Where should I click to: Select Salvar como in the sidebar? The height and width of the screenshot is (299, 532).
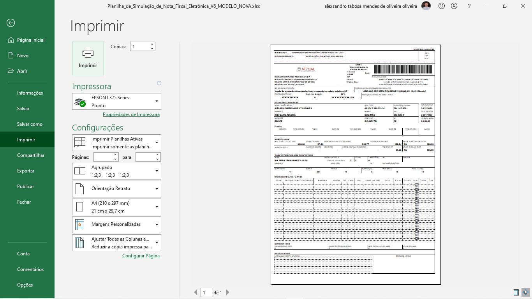30,124
